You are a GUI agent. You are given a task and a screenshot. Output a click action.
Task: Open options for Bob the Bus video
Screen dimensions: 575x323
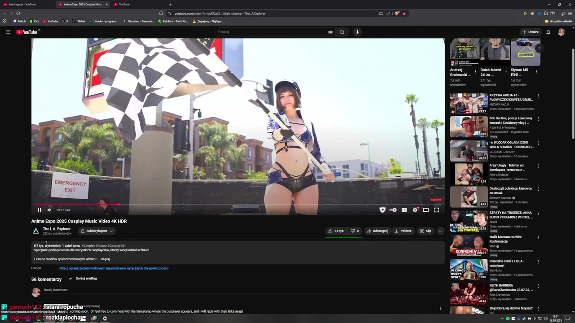(x=538, y=119)
